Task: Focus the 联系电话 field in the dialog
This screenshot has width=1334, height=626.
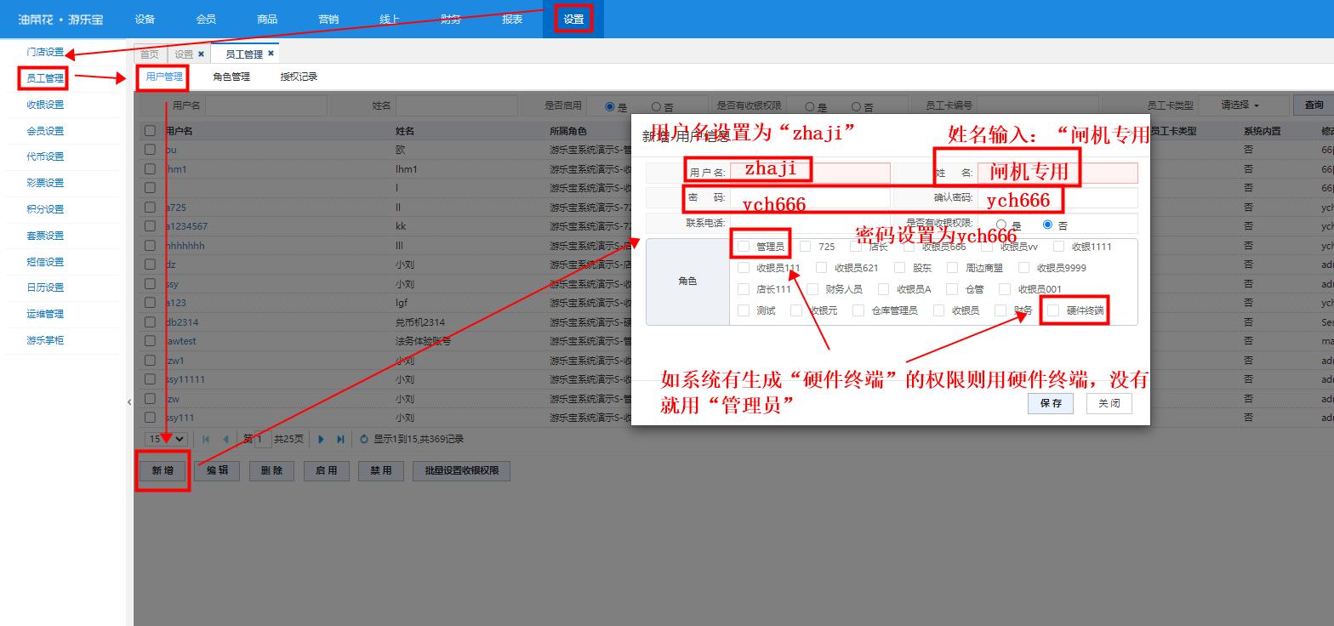Action: tap(810, 224)
